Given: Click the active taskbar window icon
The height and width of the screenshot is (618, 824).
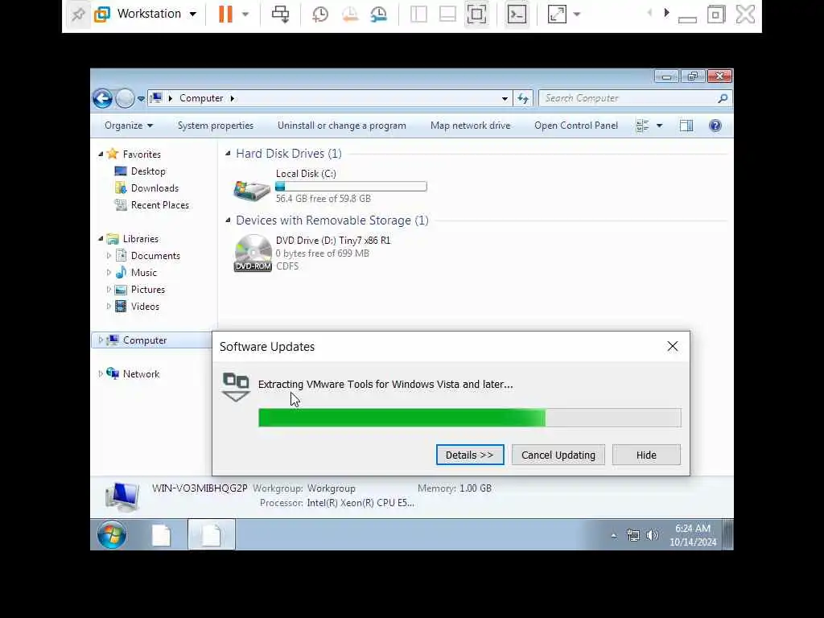Looking at the screenshot, I should [x=212, y=535].
